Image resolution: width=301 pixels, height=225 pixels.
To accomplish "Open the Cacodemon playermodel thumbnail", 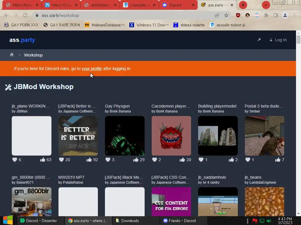I will click(171, 136).
